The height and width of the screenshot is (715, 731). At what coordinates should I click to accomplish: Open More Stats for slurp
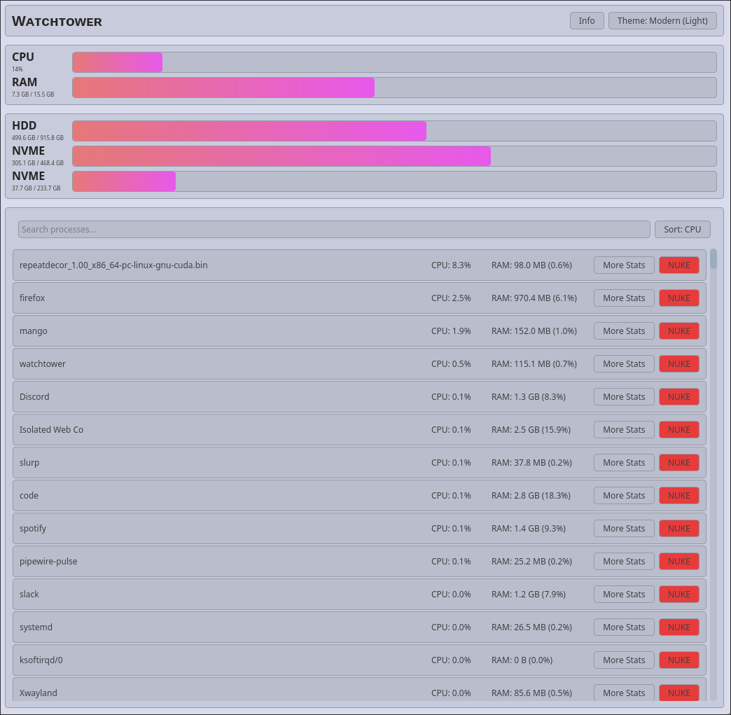coord(624,463)
